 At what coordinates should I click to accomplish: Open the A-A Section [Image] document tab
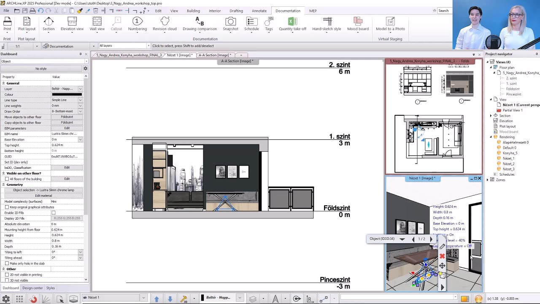pyautogui.click(x=214, y=55)
